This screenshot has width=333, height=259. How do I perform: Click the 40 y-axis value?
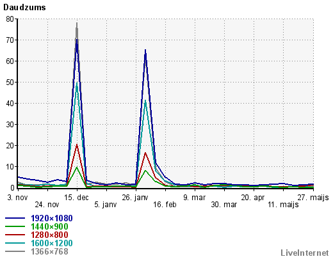tap(10, 104)
